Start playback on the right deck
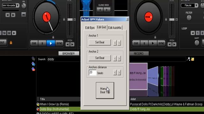This screenshot has width=204, height=114. click(153, 43)
